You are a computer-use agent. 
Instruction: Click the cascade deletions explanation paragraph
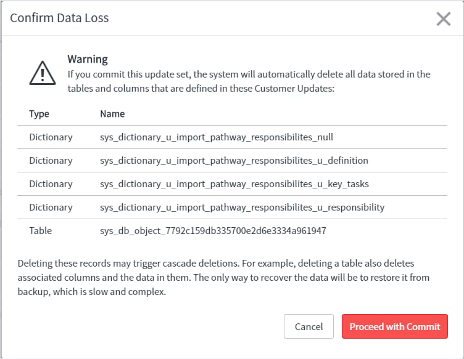pyautogui.click(x=223, y=277)
